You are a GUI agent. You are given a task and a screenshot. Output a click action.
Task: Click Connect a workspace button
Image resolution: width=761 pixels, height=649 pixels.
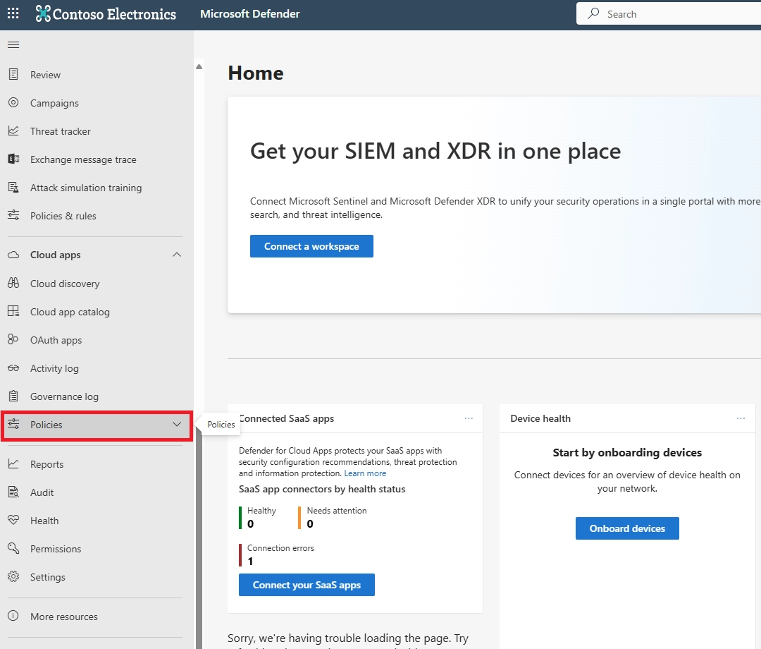point(311,246)
